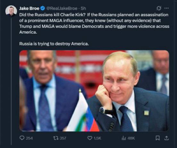Share the post via upload icon
Image resolution: width=177 pixels, height=148 pixels.
pyautogui.click(x=167, y=138)
